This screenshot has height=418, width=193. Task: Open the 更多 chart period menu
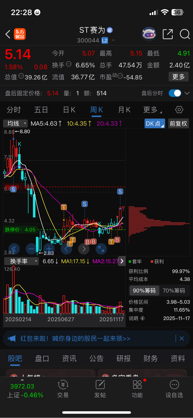click(x=153, y=110)
